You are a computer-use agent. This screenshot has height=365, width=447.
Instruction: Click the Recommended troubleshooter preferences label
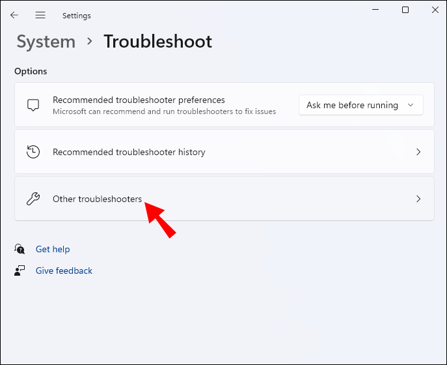click(x=139, y=100)
